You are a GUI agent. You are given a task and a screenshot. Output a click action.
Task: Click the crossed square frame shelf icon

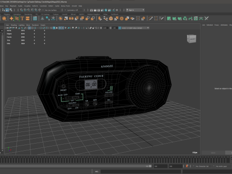(138, 18)
